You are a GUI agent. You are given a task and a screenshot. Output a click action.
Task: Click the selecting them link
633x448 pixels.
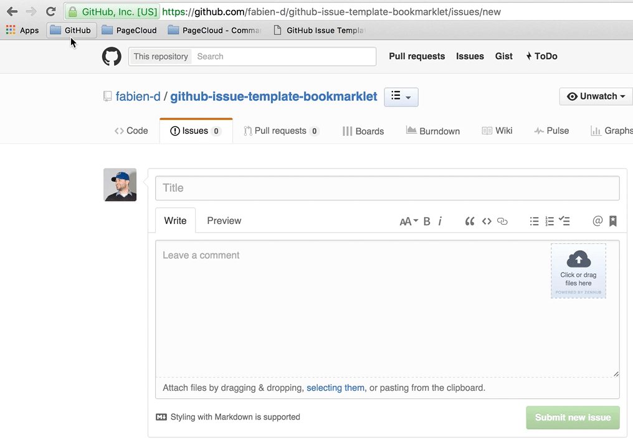pos(335,388)
